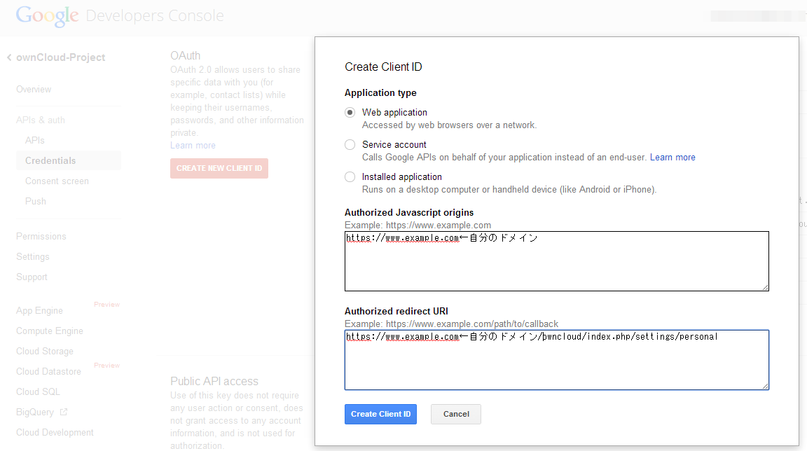This screenshot has width=807, height=451.
Task: Open Compute Engine in the sidebar
Action: point(50,331)
